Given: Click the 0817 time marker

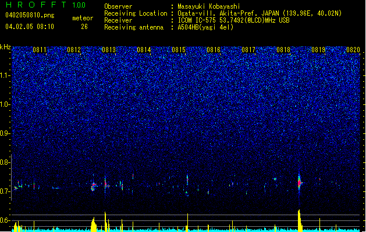Looking at the screenshot, I should (248, 49).
